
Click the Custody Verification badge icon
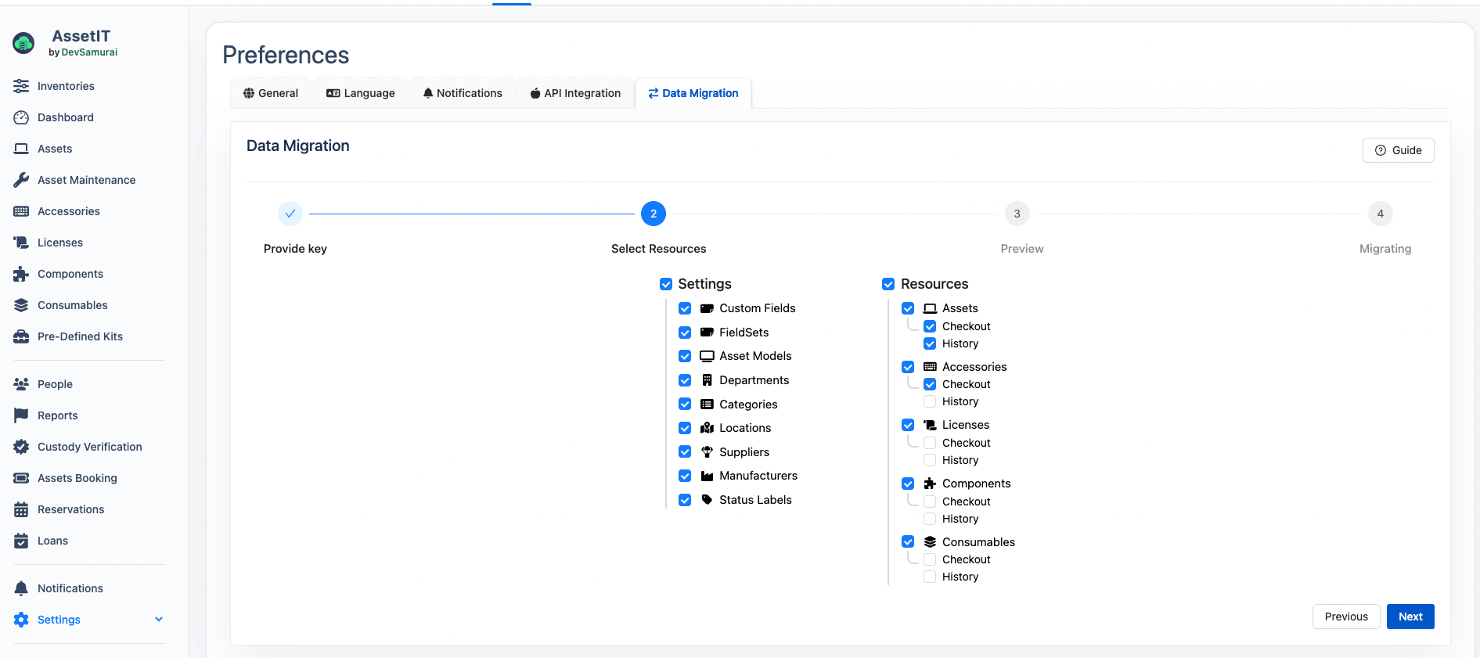pos(21,447)
